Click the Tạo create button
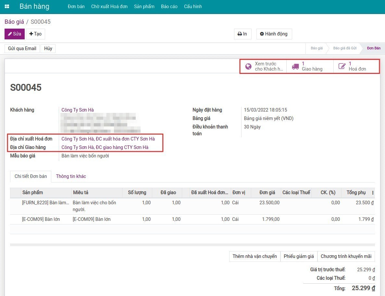The image size is (385, 296). tap(36, 34)
